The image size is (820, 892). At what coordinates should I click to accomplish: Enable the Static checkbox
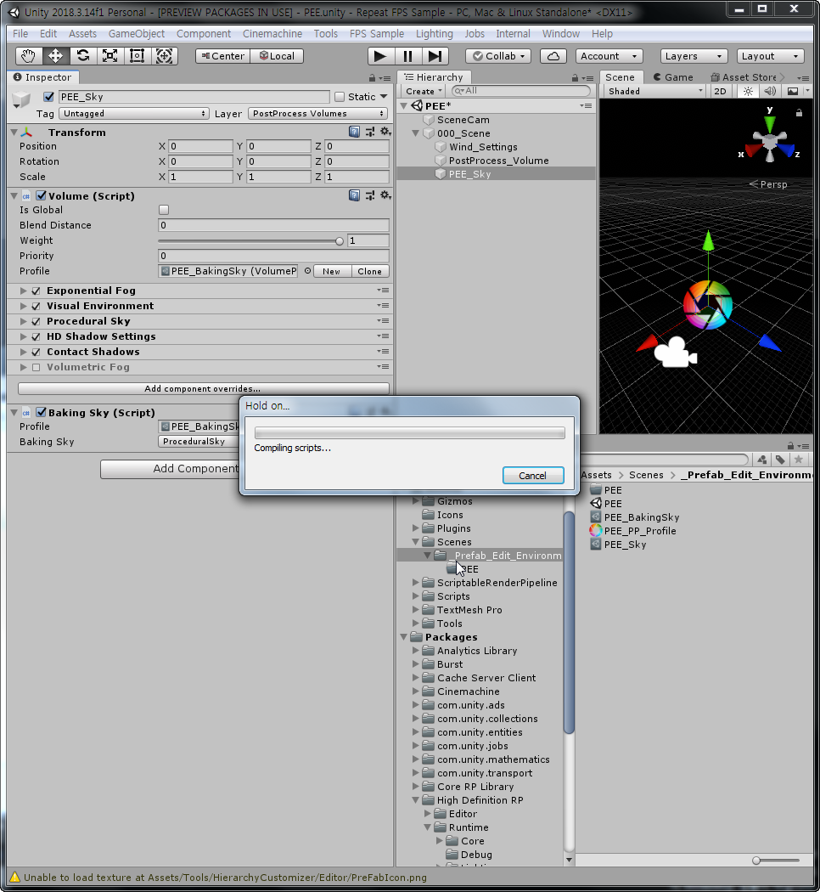pos(340,97)
